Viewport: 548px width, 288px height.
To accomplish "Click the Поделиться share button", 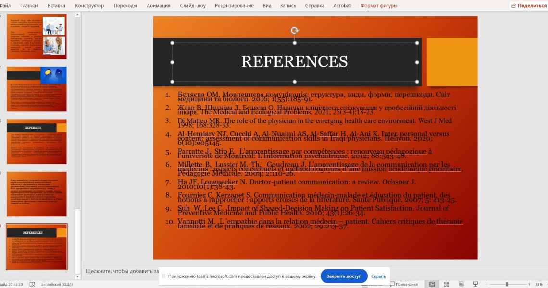I will pyautogui.click(x=529, y=6).
